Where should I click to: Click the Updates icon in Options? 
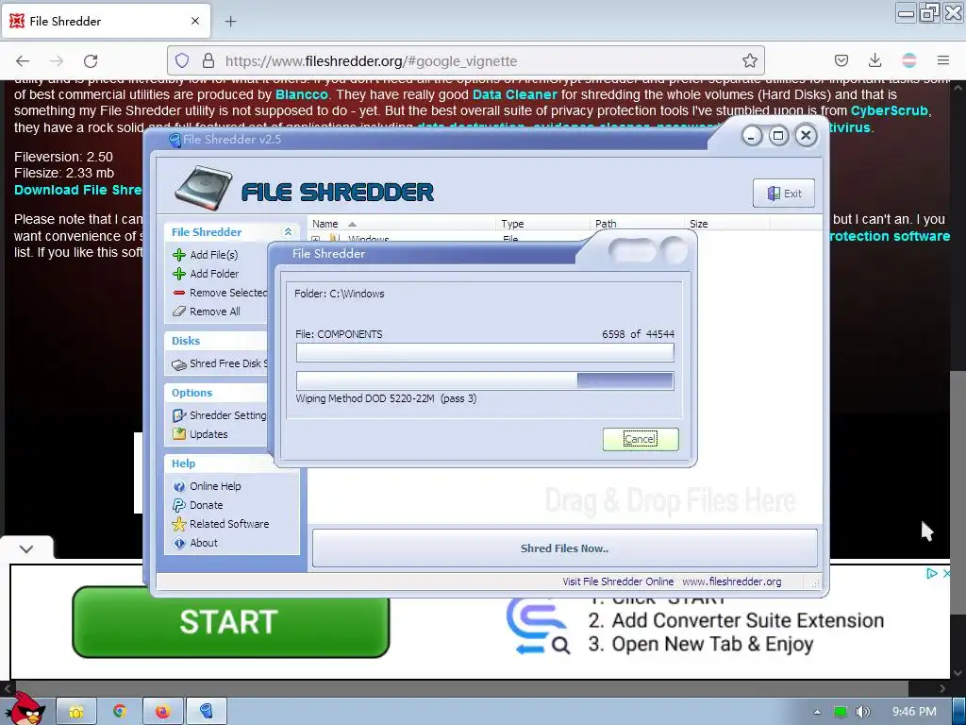click(179, 434)
